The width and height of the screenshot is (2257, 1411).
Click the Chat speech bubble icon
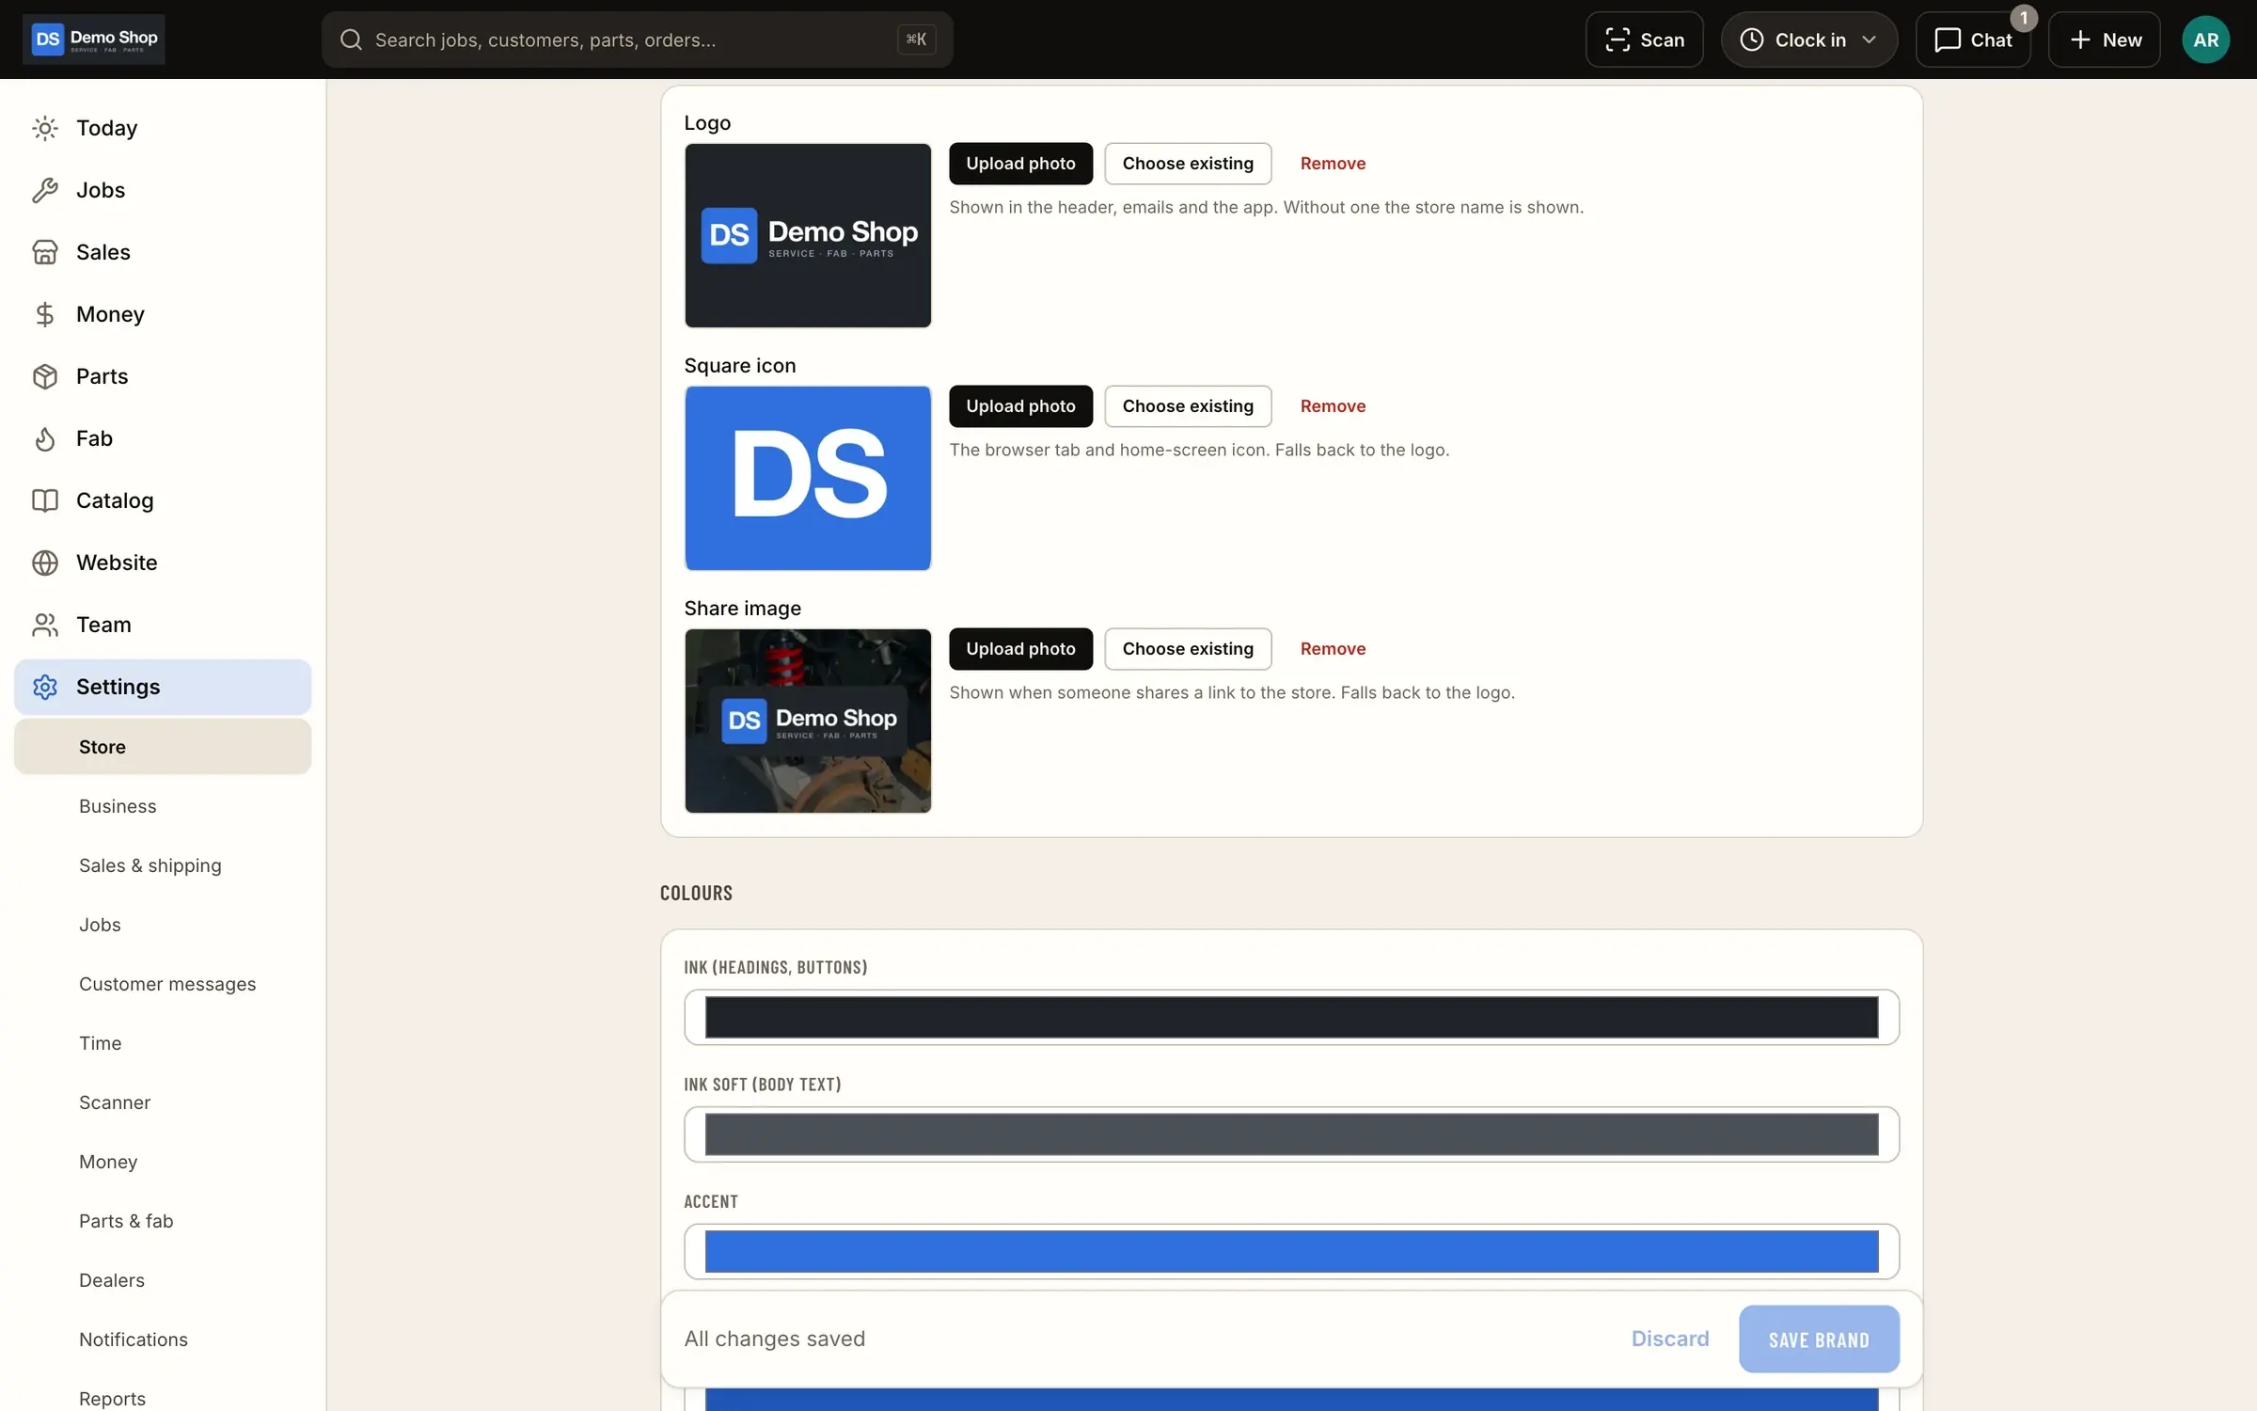[1947, 40]
